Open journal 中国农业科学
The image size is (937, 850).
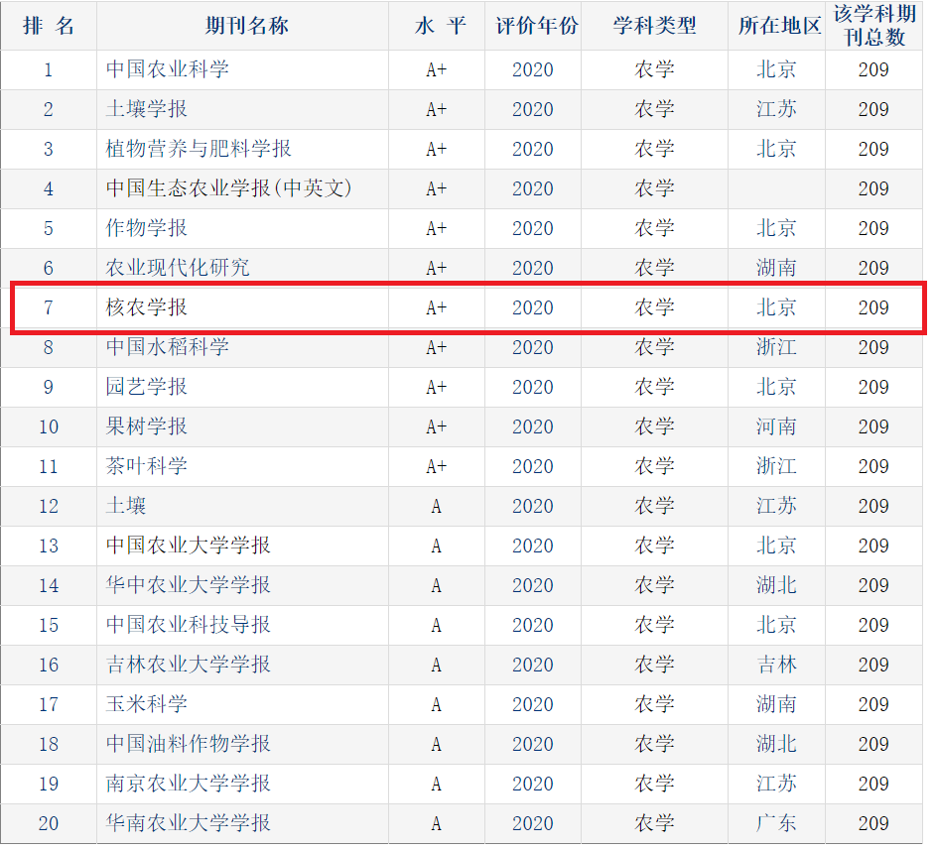[x=168, y=69]
